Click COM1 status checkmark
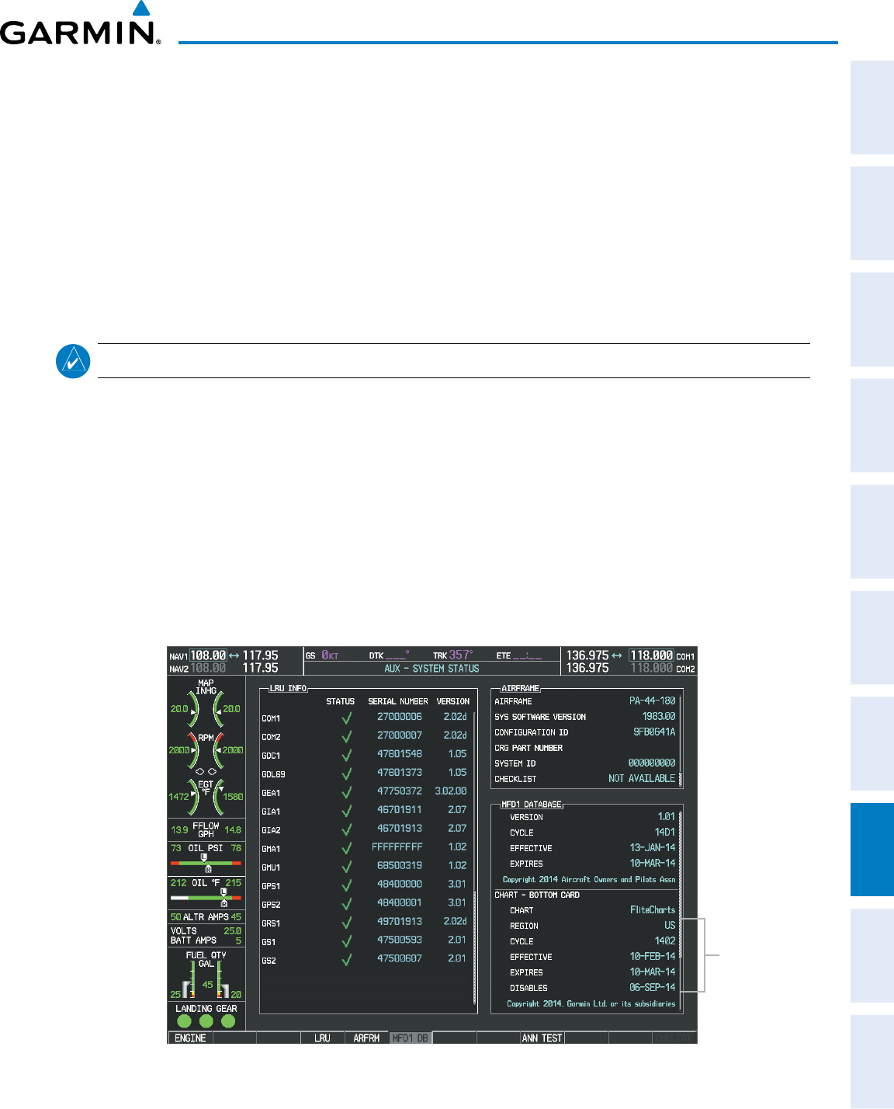The image size is (894, 1109). 346,718
